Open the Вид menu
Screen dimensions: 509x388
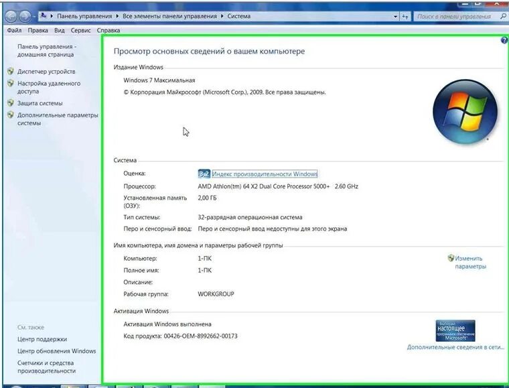pyautogui.click(x=60, y=30)
